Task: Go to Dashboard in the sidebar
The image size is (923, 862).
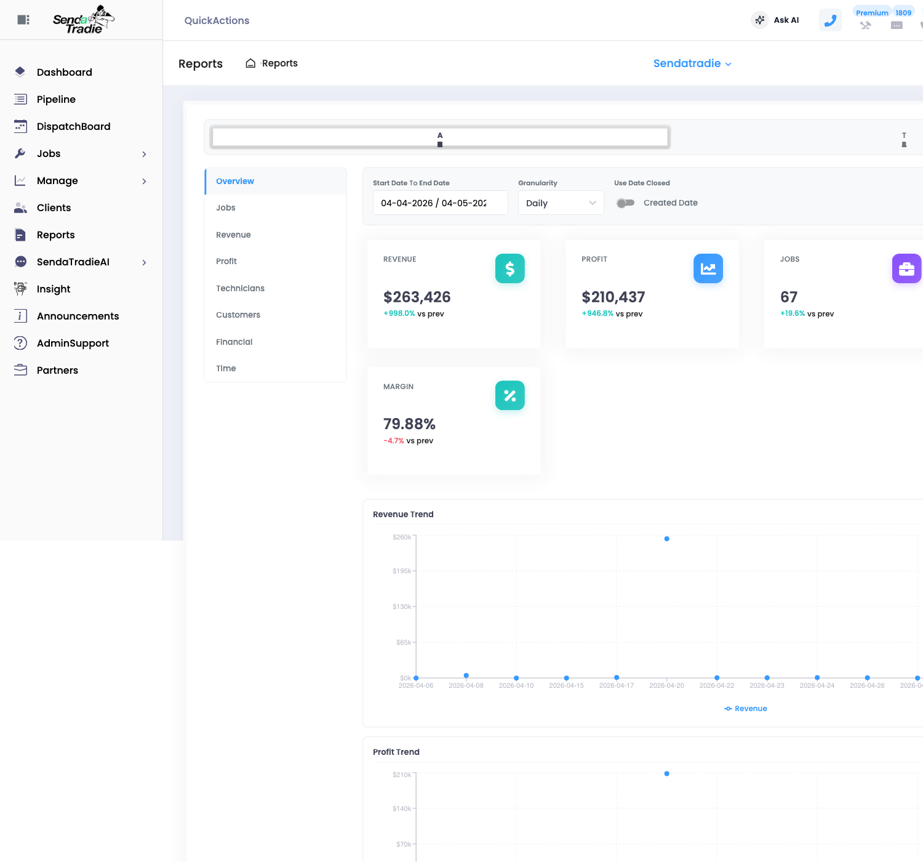Action: tap(65, 72)
